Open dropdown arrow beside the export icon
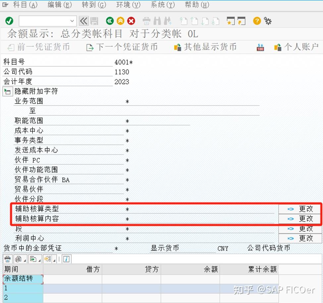Viewport: 323px width, 303px height. coord(40,261)
